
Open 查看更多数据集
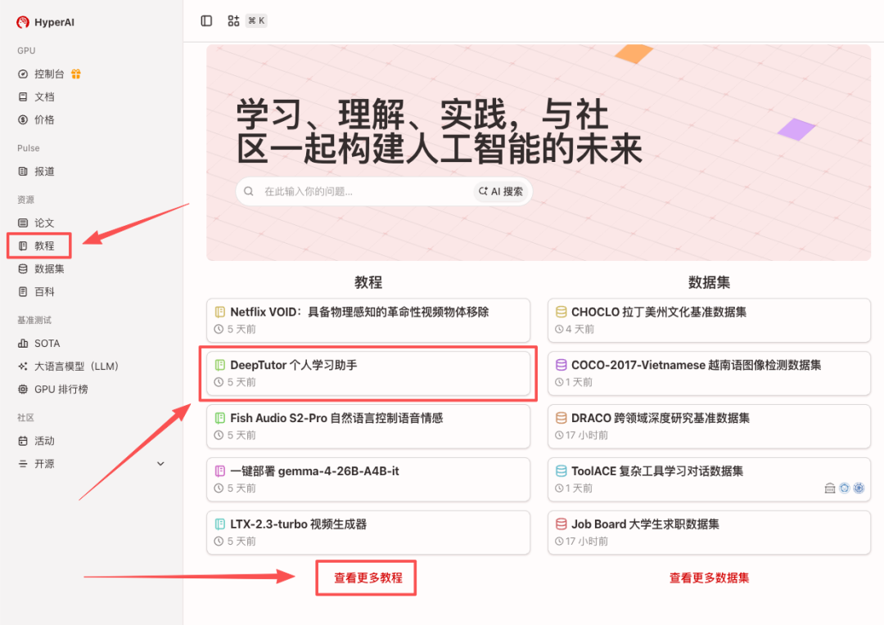point(708,577)
